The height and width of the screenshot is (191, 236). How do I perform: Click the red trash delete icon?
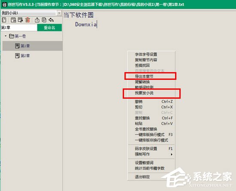point(28,20)
